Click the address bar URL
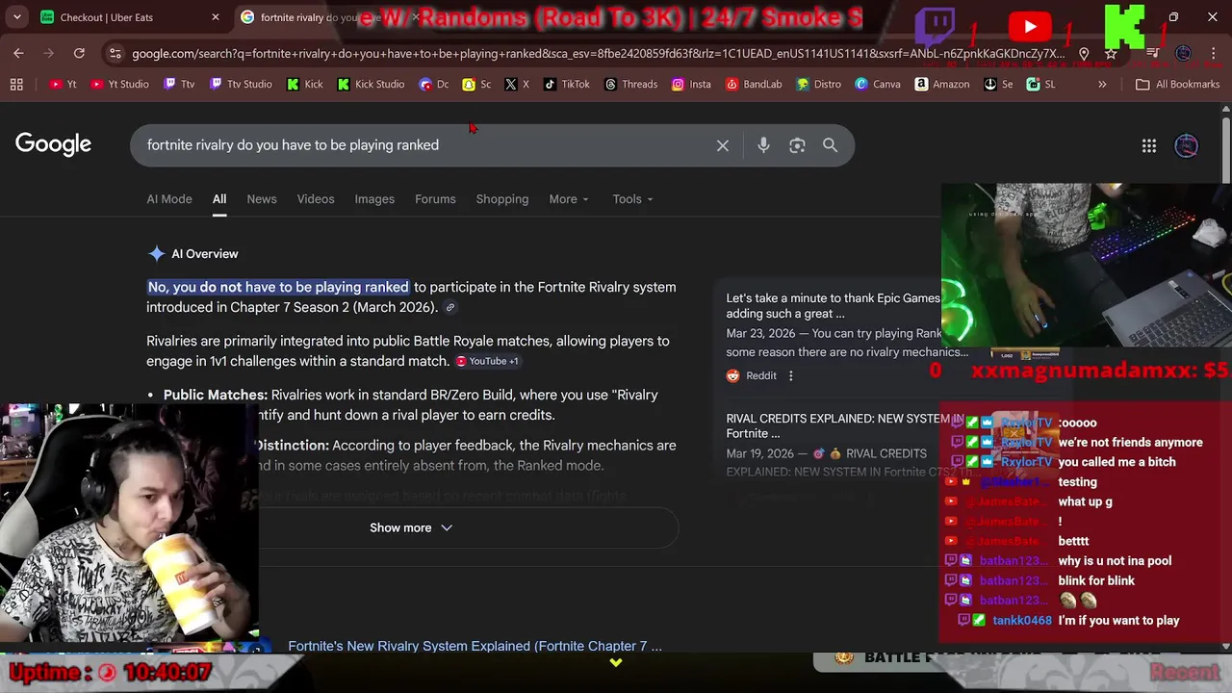 tap(597, 53)
